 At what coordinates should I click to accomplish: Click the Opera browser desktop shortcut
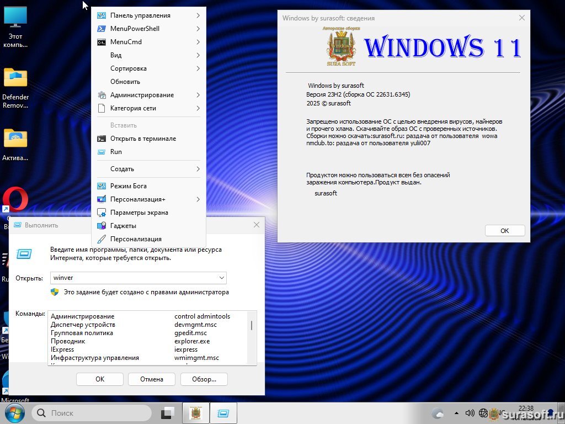(15, 200)
